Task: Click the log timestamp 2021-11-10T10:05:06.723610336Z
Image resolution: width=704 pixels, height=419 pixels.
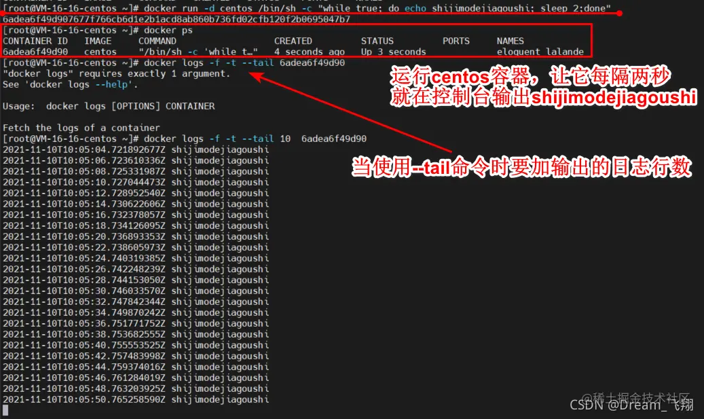Action: tap(84, 160)
